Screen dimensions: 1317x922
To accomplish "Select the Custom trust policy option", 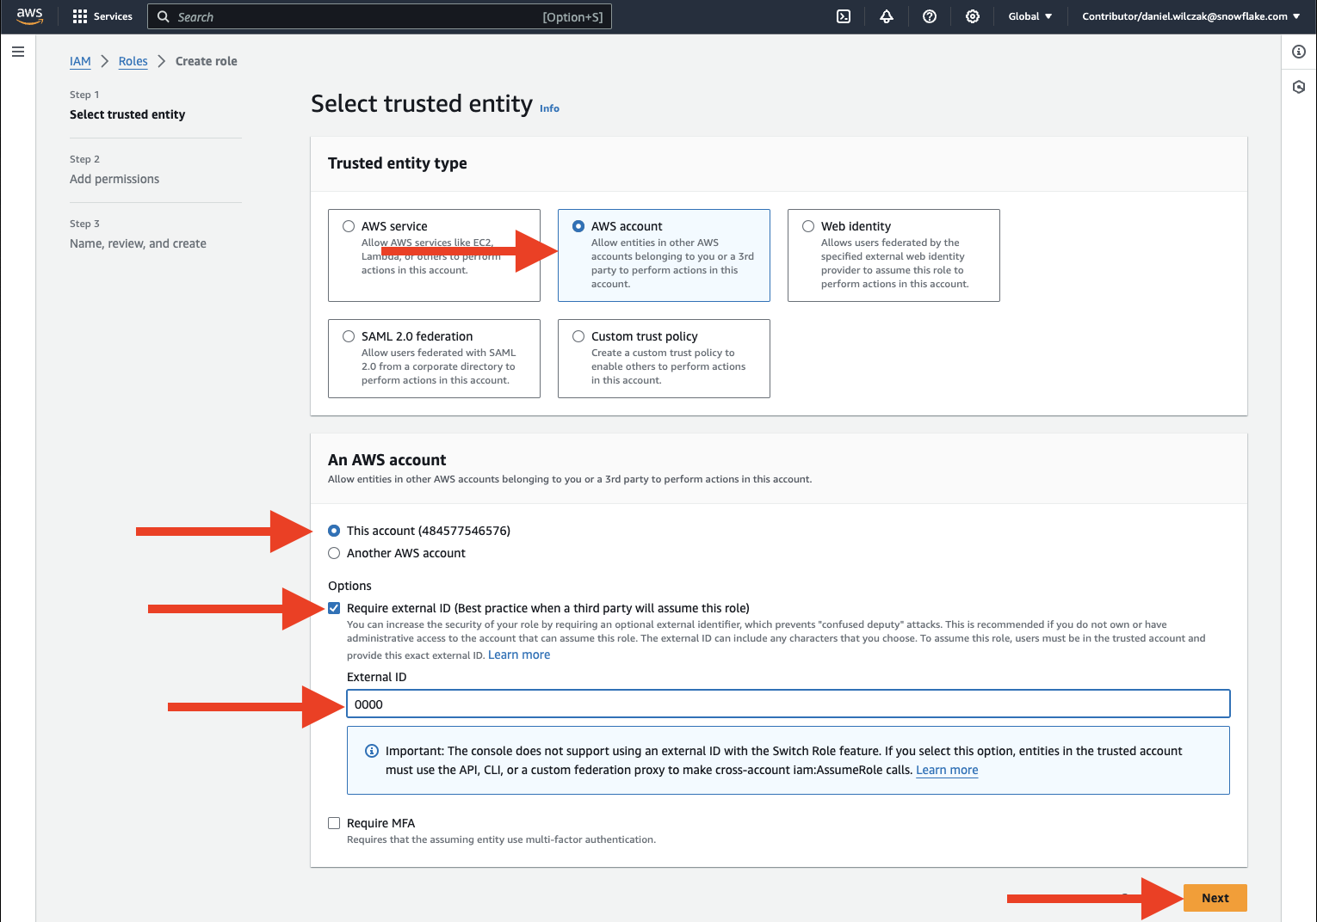I will pos(578,336).
